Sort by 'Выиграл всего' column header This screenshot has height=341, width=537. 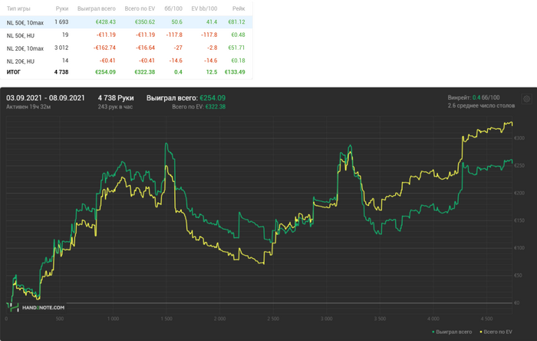[x=96, y=8]
